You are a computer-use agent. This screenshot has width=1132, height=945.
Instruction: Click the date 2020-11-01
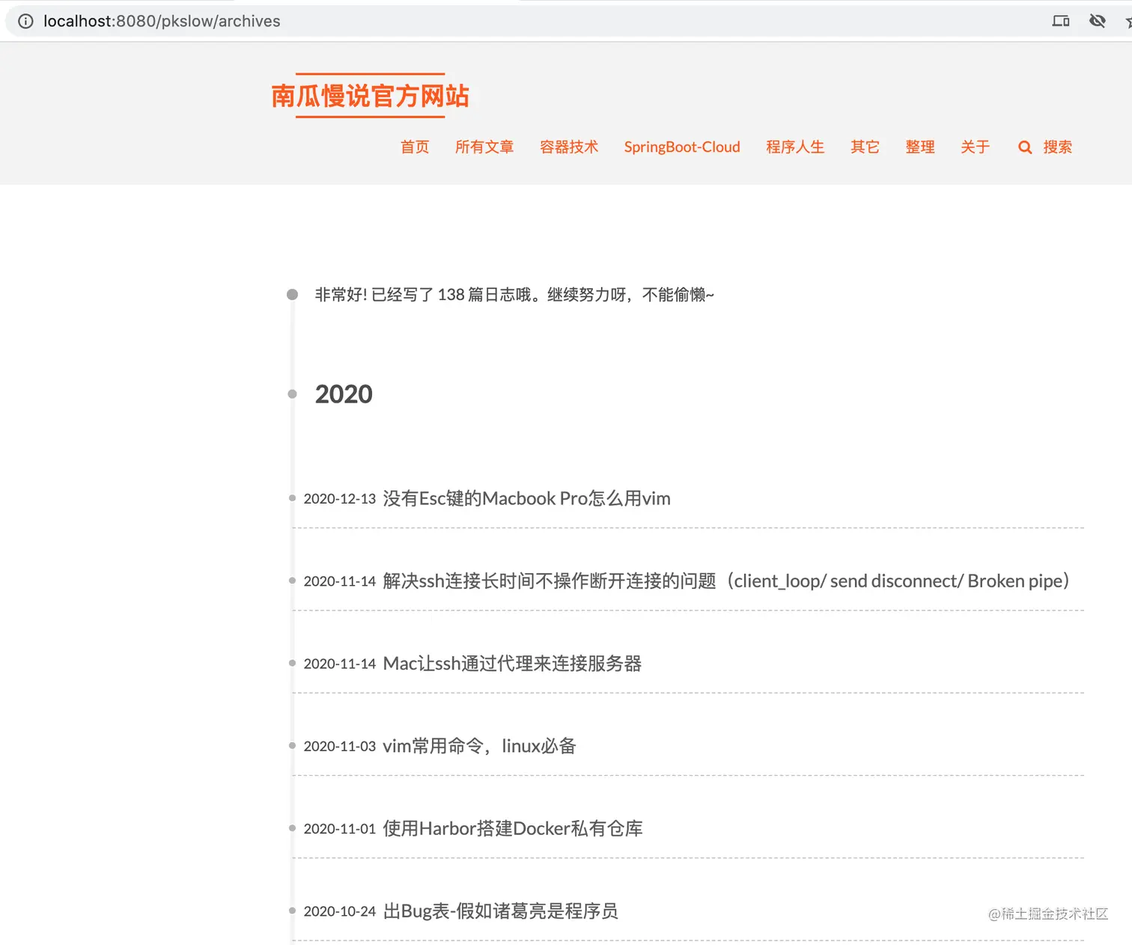pyautogui.click(x=340, y=829)
